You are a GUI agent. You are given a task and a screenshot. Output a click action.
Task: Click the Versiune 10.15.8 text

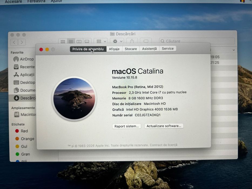[x=125, y=77]
